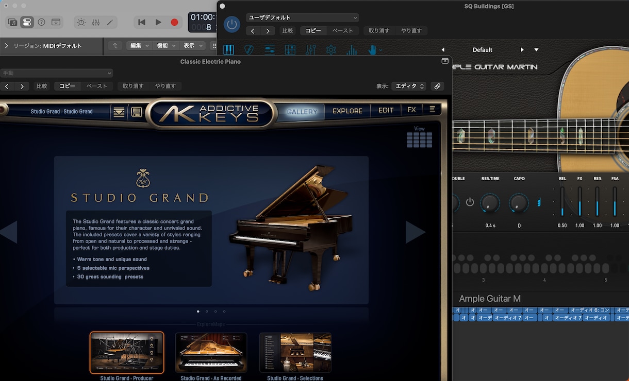Click the hand icon in Ample Guitar toolbar
The height and width of the screenshot is (381, 629).
pos(372,50)
